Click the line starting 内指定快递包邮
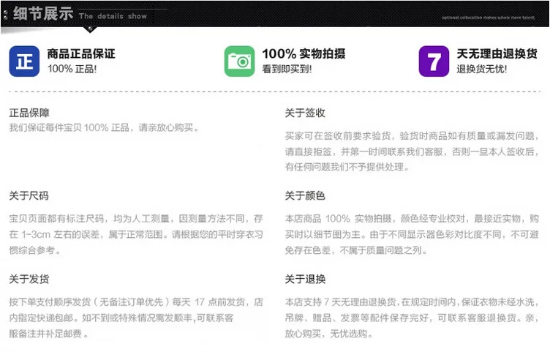The image size is (550, 352). click(x=121, y=318)
